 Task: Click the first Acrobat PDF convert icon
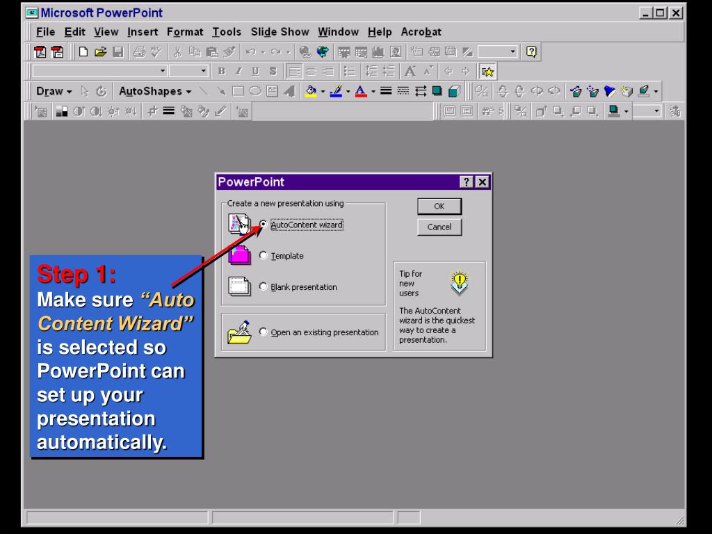coord(40,51)
